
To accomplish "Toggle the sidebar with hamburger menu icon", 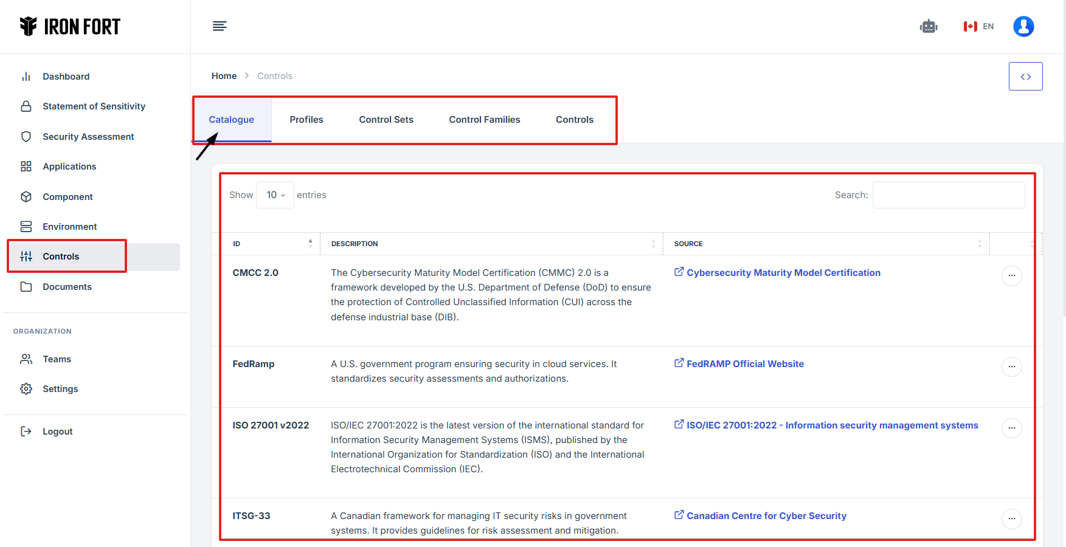I will (x=220, y=26).
